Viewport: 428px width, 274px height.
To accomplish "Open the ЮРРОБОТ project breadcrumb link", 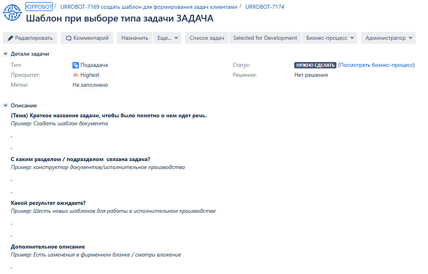I will [x=39, y=7].
